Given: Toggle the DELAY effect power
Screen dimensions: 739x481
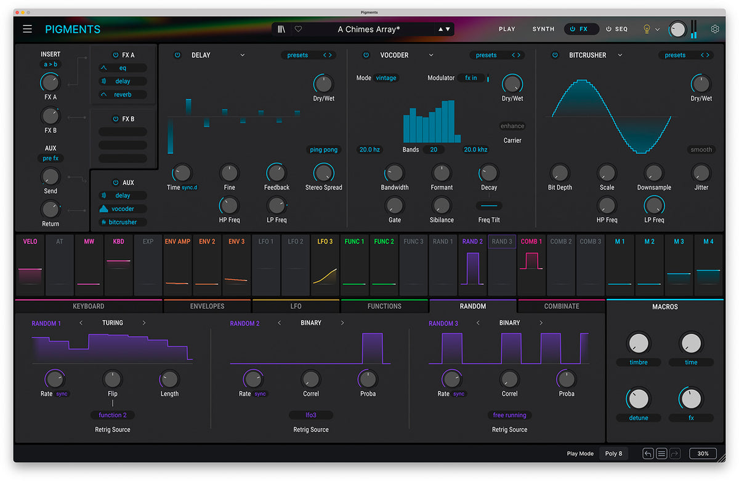Looking at the screenshot, I should coord(177,55).
